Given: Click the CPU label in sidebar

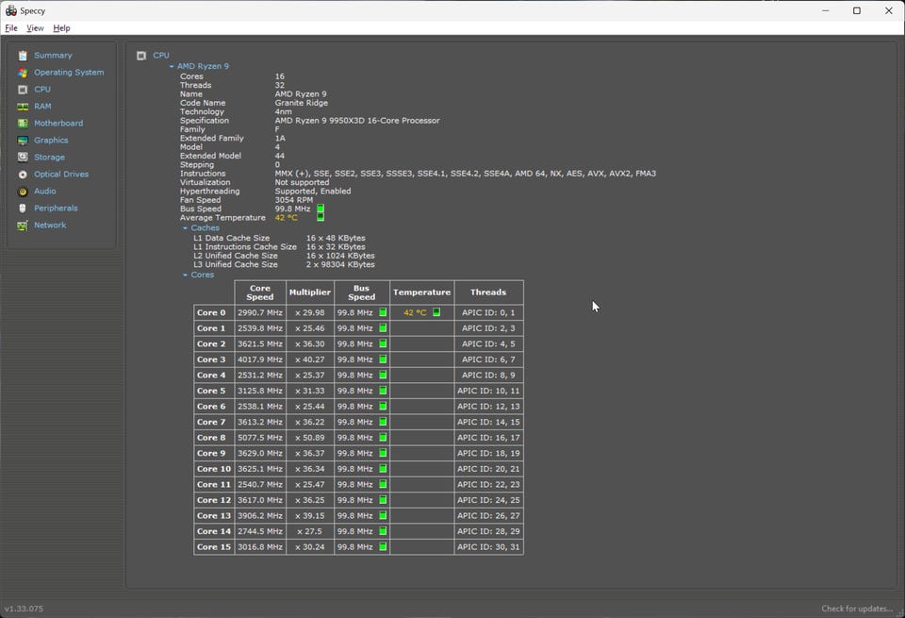Looking at the screenshot, I should [42, 90].
